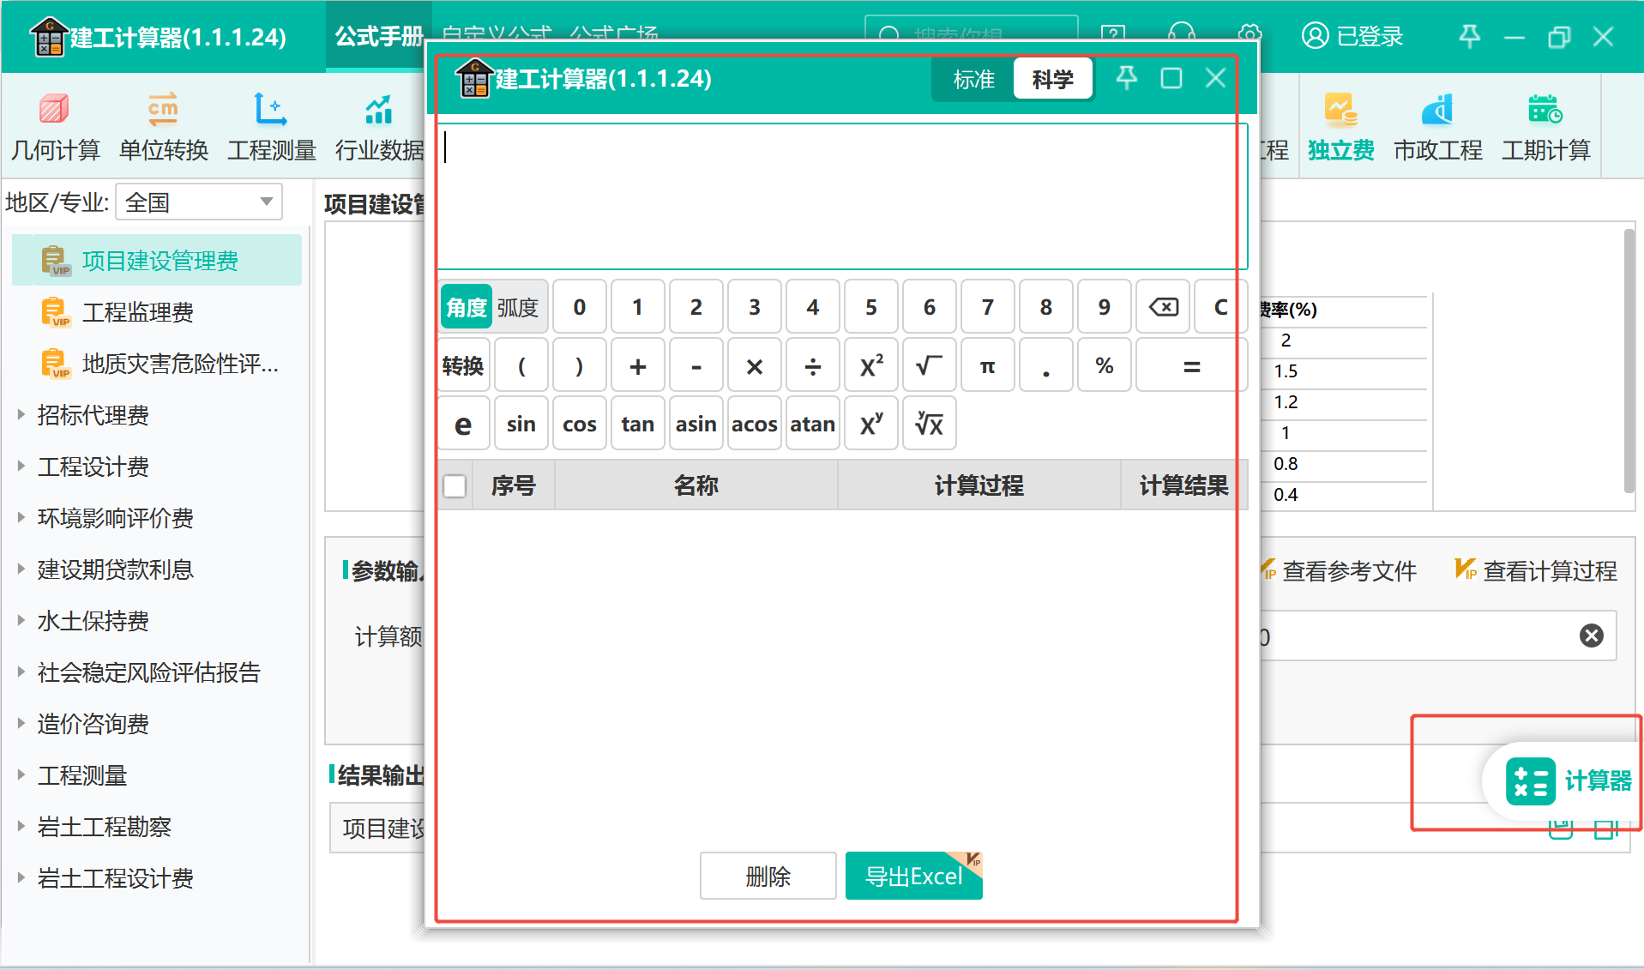Click the 导出Excel button
This screenshot has height=970, width=1644.
(x=913, y=876)
